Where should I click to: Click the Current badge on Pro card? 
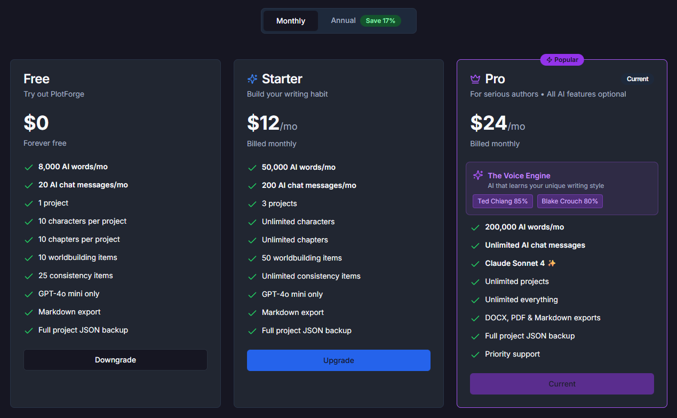point(638,79)
